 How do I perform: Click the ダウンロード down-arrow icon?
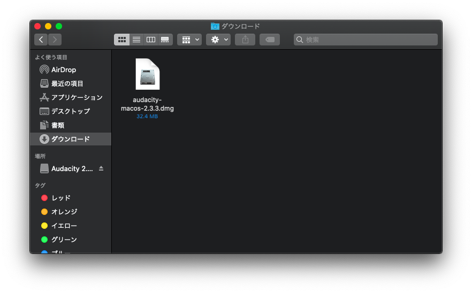point(44,139)
